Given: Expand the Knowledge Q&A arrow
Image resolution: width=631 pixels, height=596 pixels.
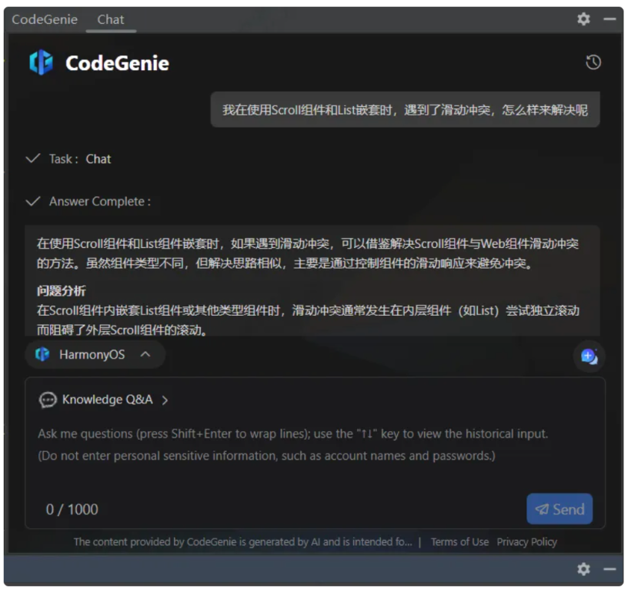Looking at the screenshot, I should pyautogui.click(x=165, y=400).
